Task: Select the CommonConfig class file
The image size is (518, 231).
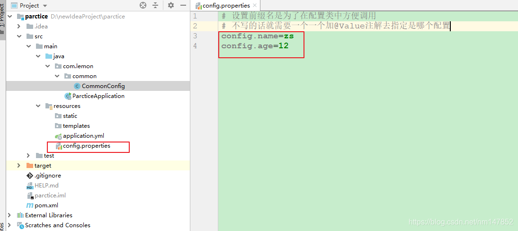Action: click(103, 86)
